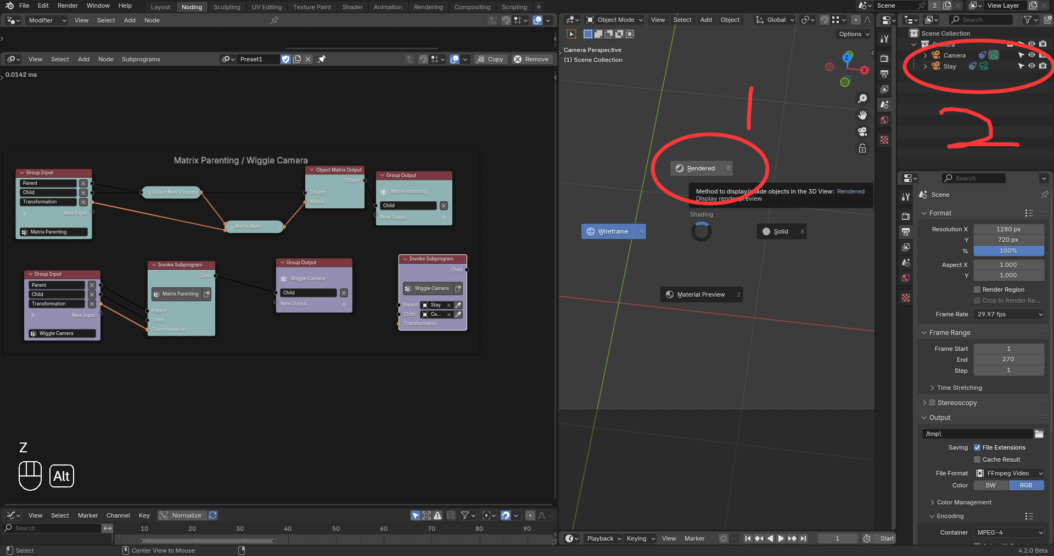Open the World properties tab icon
This screenshot has width=1054, height=556.
(906, 278)
